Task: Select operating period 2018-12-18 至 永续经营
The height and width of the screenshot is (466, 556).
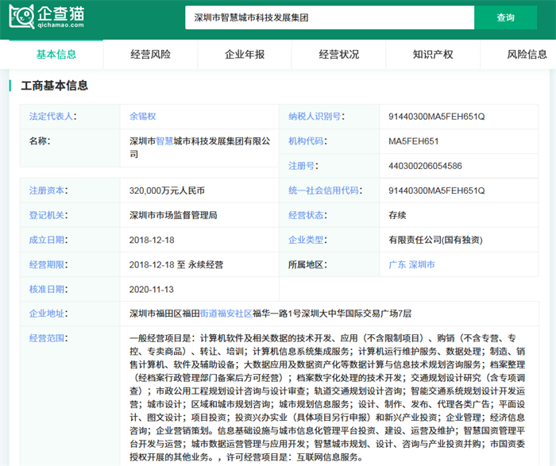Action: coord(176,264)
